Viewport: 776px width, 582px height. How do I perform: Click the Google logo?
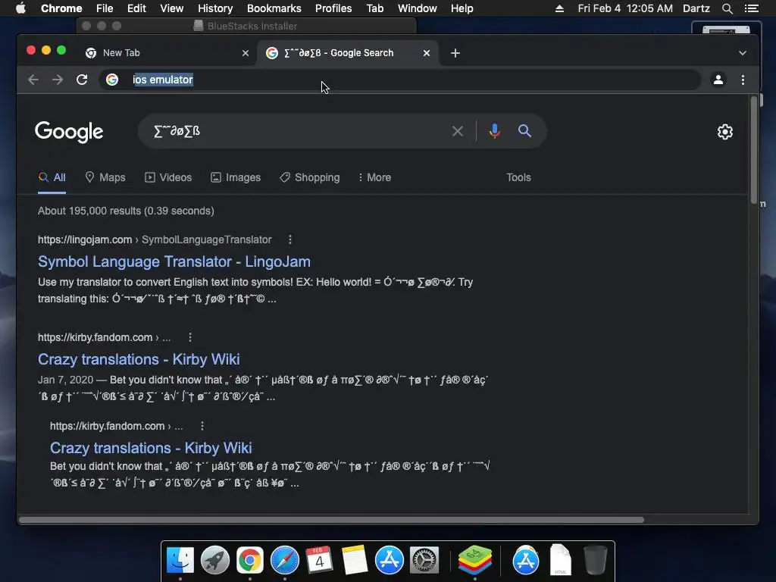coord(69,132)
